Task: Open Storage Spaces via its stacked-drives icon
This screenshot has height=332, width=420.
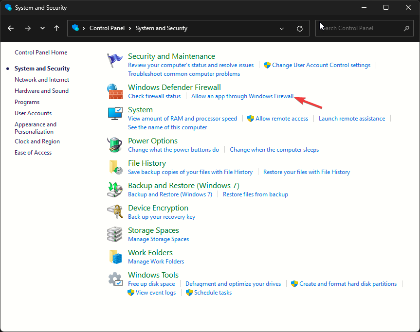Action: click(115, 234)
